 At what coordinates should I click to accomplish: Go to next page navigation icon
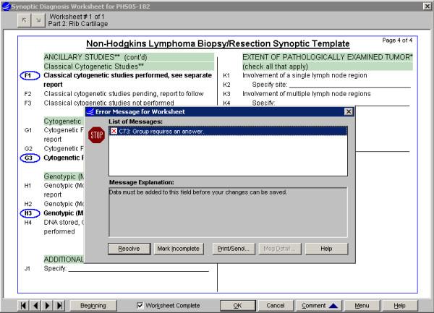pos(48,305)
